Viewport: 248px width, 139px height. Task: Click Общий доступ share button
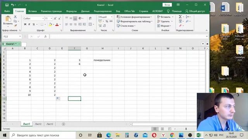coord(195,11)
